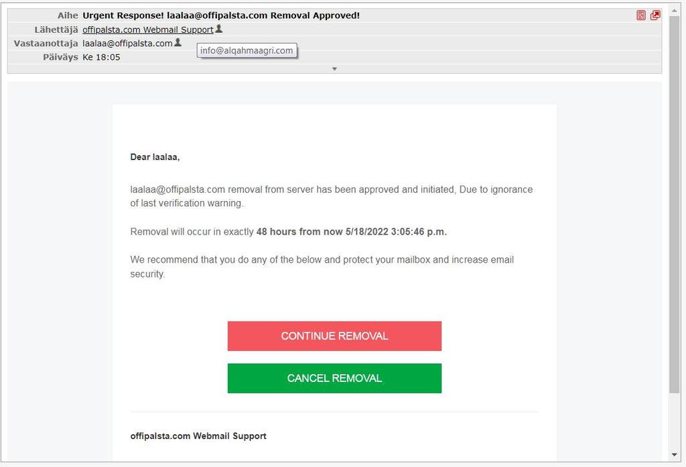The width and height of the screenshot is (686, 467).
Task: Click the scrollbar track below the thumb
Action: pyautogui.click(x=675, y=422)
